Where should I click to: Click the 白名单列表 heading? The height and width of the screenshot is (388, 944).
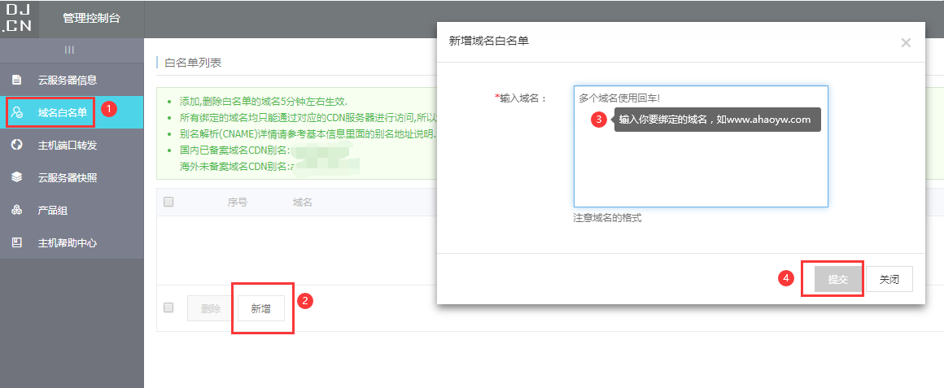(x=193, y=63)
